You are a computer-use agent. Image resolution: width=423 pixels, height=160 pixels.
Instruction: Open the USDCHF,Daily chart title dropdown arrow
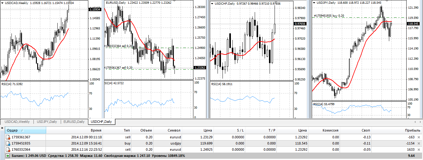212,3
